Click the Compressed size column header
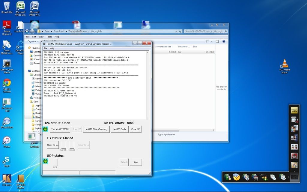 (x=163, y=46)
